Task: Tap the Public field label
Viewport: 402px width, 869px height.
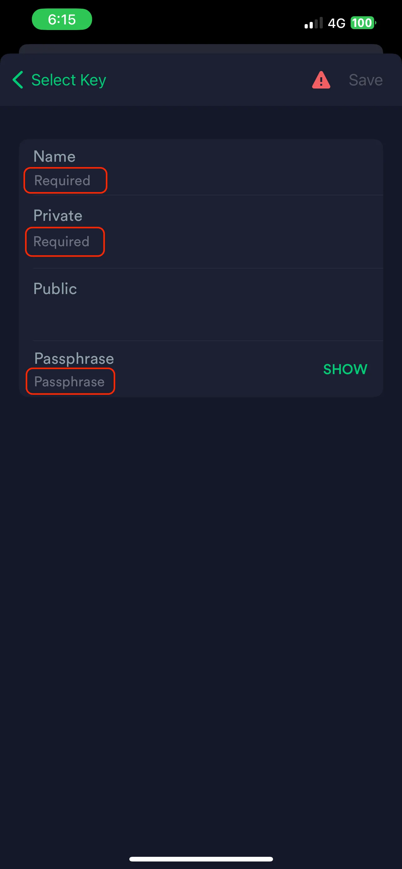Action: (55, 289)
